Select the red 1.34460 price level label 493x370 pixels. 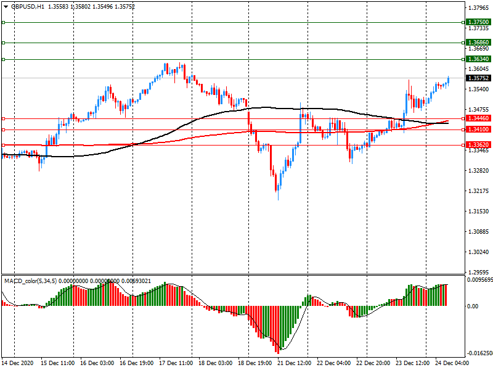coord(478,118)
